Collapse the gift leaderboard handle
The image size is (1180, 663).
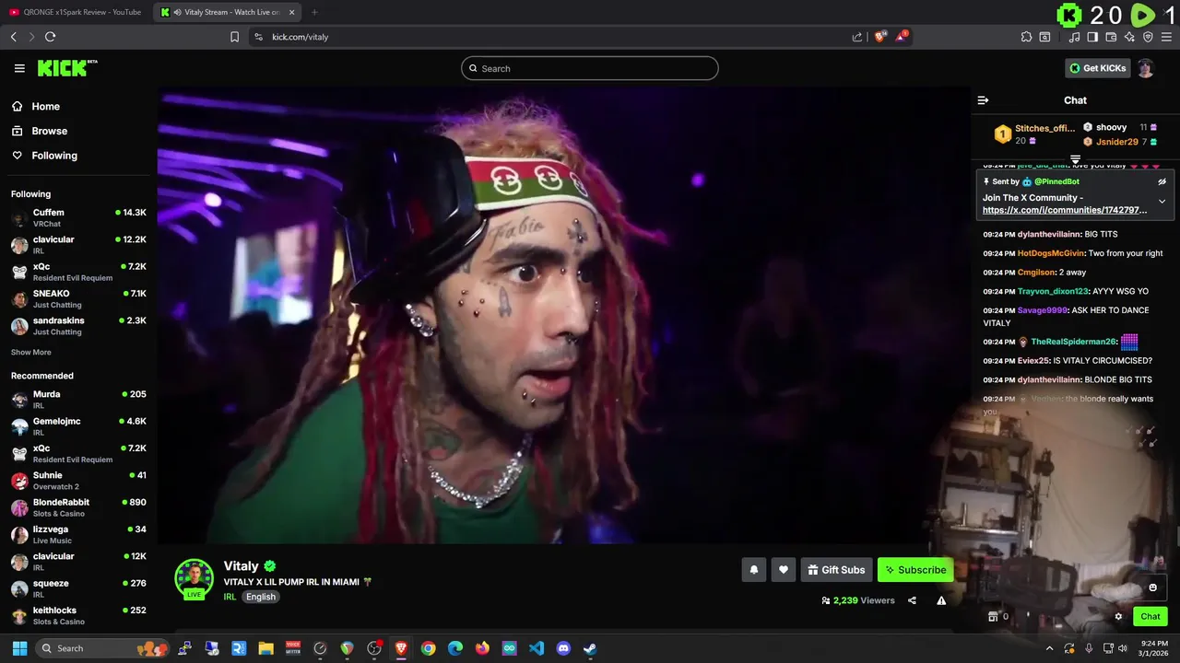point(1075,160)
